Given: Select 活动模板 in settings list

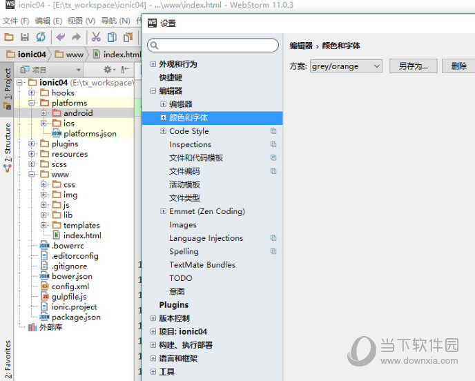Looking at the screenshot, I should point(184,184).
